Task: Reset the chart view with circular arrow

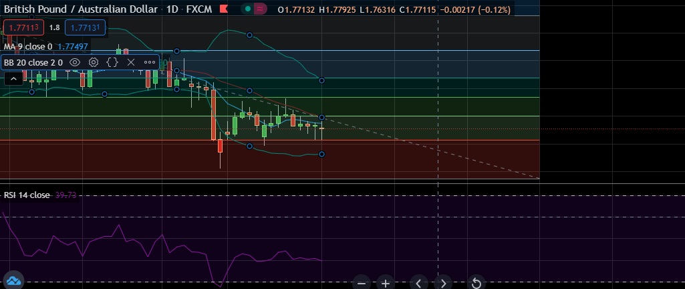Action: click(476, 284)
